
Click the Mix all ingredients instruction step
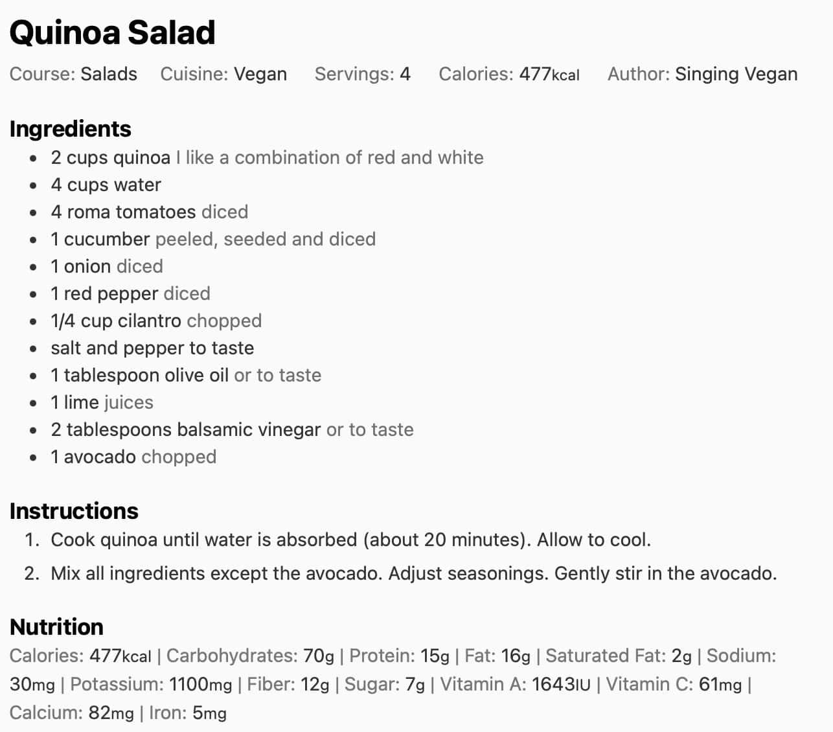(413, 573)
